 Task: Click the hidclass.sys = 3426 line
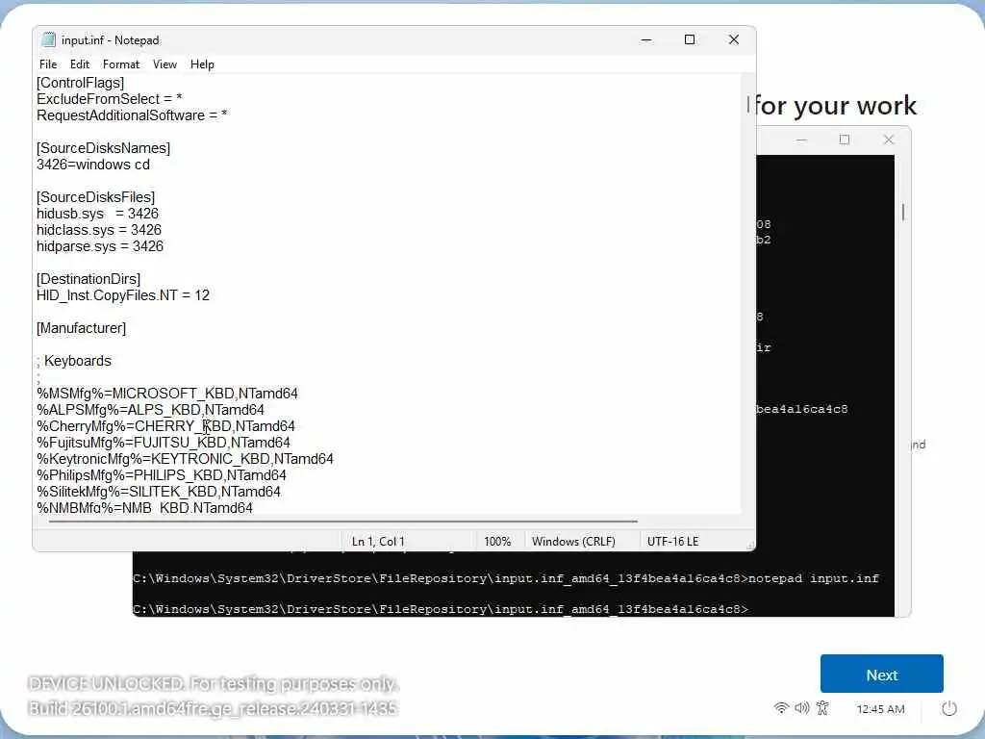pos(99,230)
